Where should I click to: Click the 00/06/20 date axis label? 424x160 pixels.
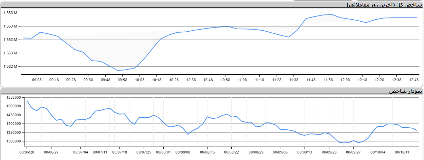point(27,152)
